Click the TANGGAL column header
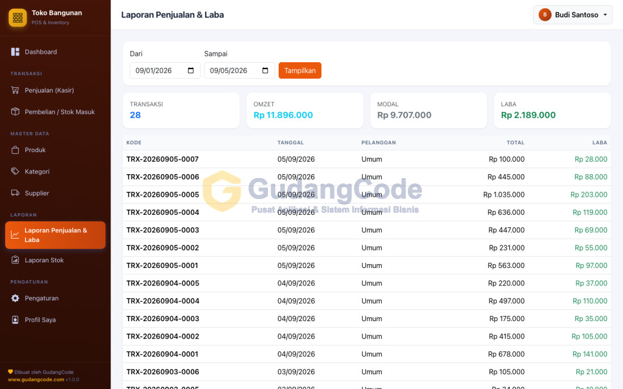Viewport: 623px width, 389px height. point(291,142)
